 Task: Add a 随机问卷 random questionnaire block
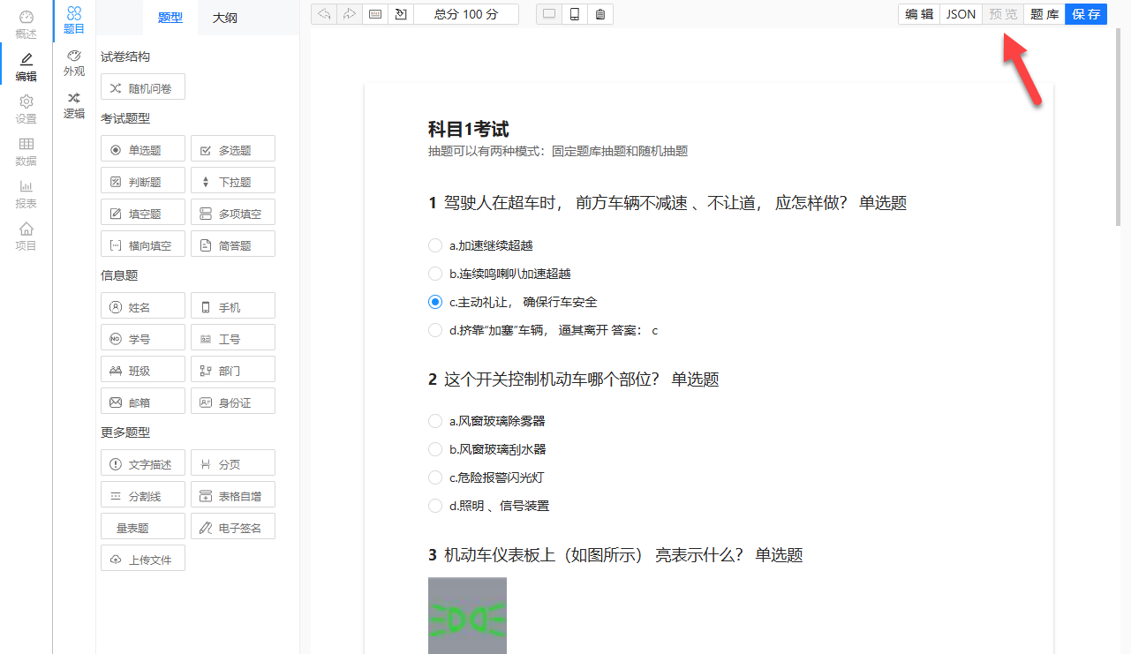point(143,87)
